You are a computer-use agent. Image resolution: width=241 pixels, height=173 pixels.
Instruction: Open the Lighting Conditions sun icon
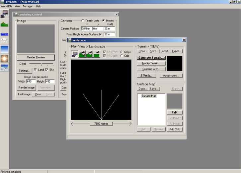pyautogui.click(x=5, y=59)
